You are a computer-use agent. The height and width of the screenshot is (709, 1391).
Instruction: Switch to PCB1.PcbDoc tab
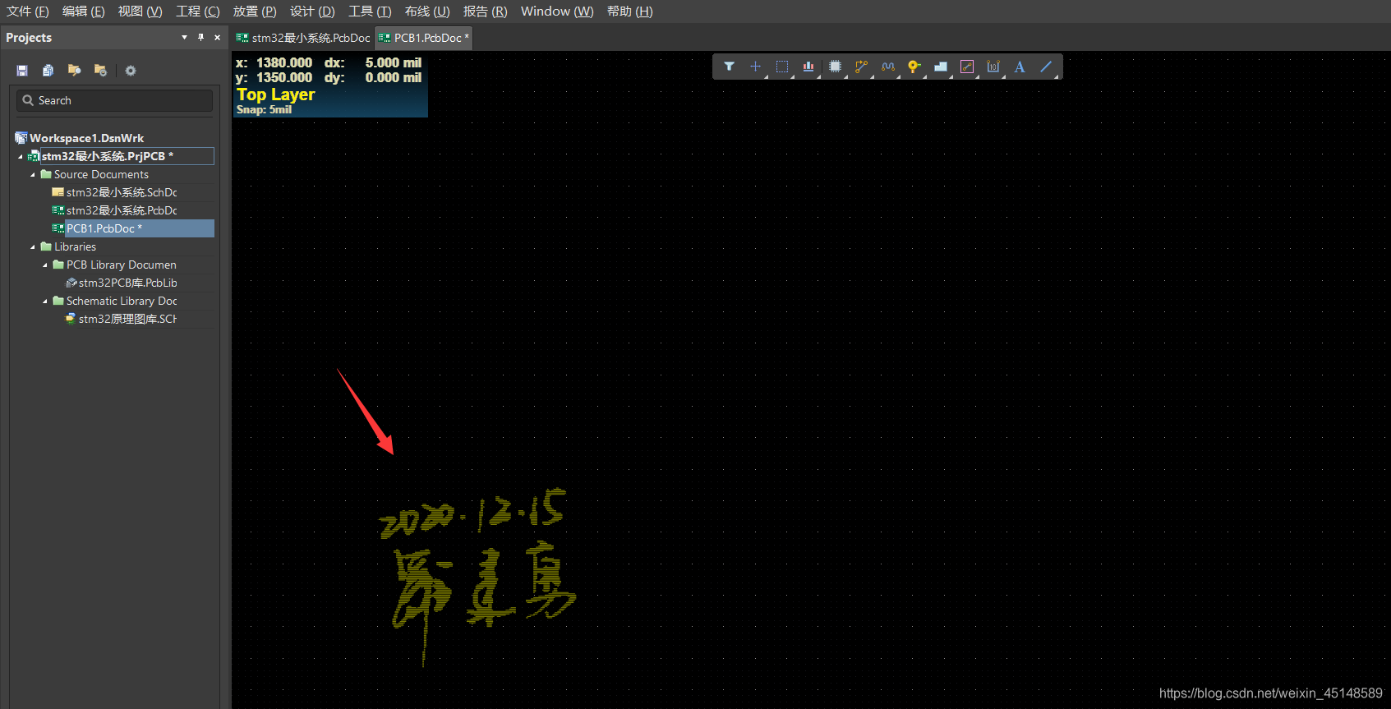423,38
